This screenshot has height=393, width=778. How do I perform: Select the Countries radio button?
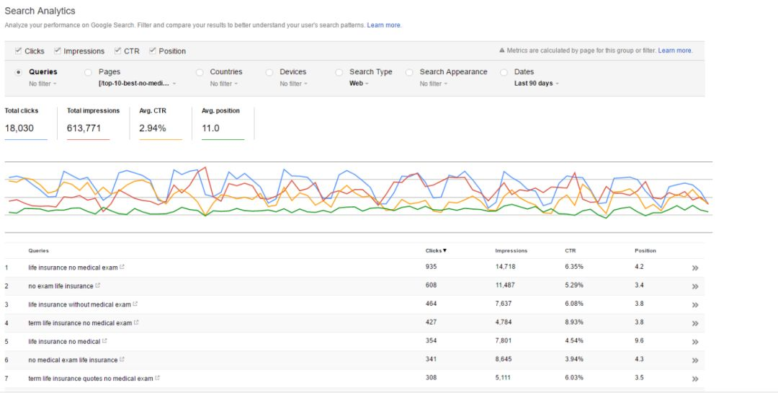200,72
